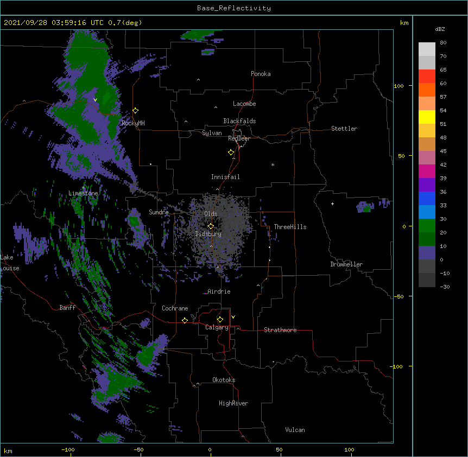The width and height of the screenshot is (468, 457).
Task: Pick the slate purple 10 dBZ legend swatch
Action: tap(427, 253)
